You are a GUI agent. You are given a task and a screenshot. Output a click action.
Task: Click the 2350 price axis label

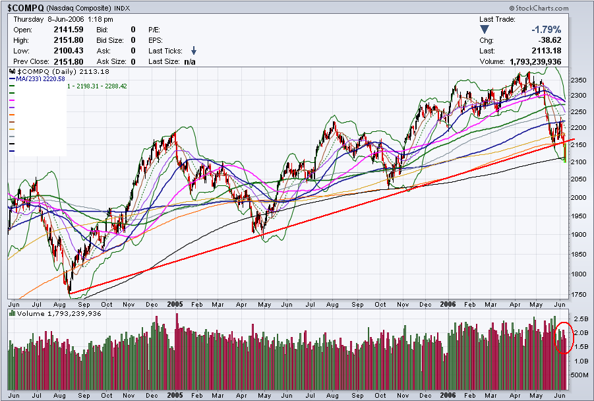tap(578, 80)
